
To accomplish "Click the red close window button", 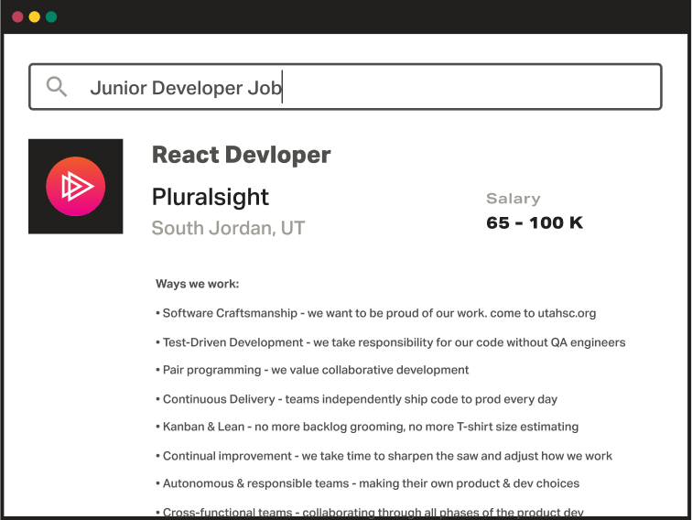I will point(17,16).
